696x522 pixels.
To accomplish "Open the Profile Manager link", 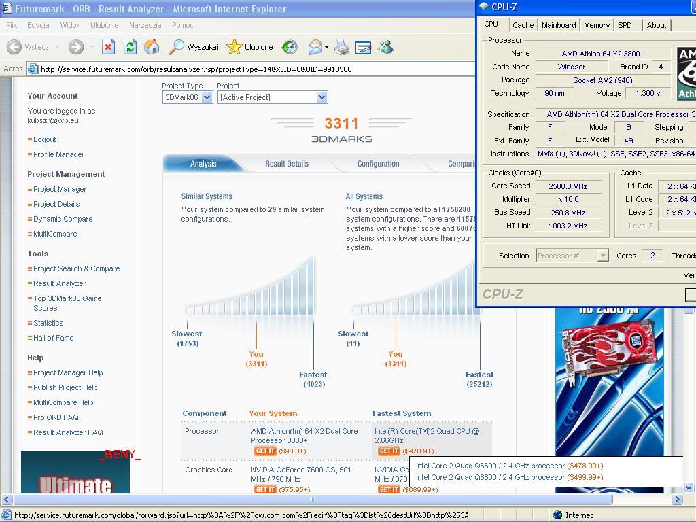I will tap(58, 154).
